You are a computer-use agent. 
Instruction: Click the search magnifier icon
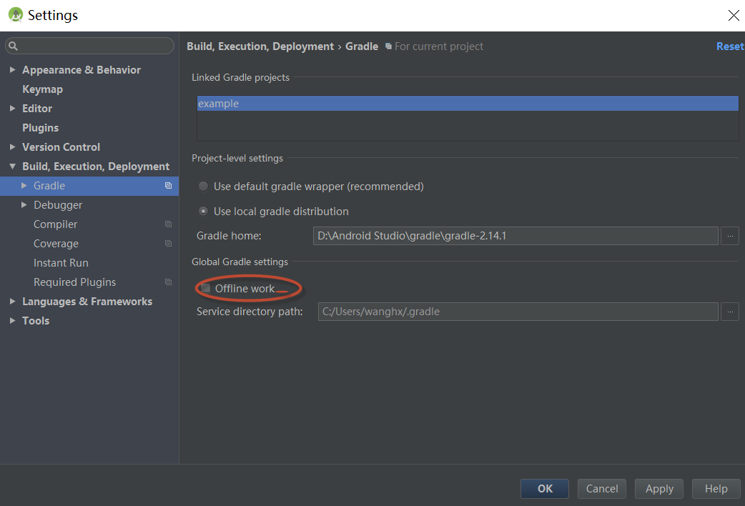(13, 46)
